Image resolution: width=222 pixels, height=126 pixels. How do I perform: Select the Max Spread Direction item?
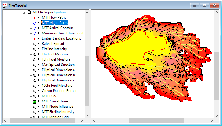(x=58, y=65)
